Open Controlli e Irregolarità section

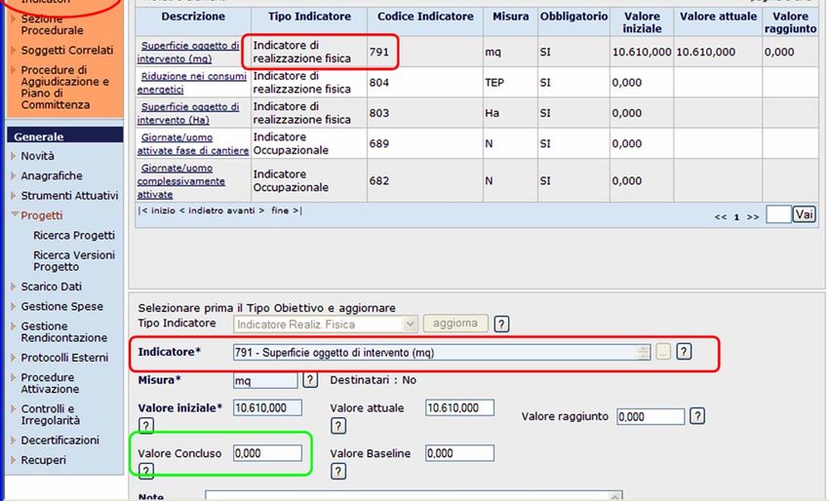(50, 414)
